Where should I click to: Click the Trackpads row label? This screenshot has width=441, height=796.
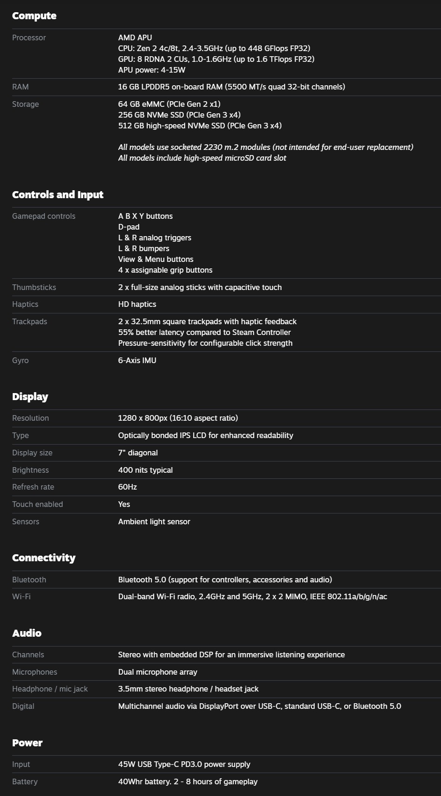(29, 322)
